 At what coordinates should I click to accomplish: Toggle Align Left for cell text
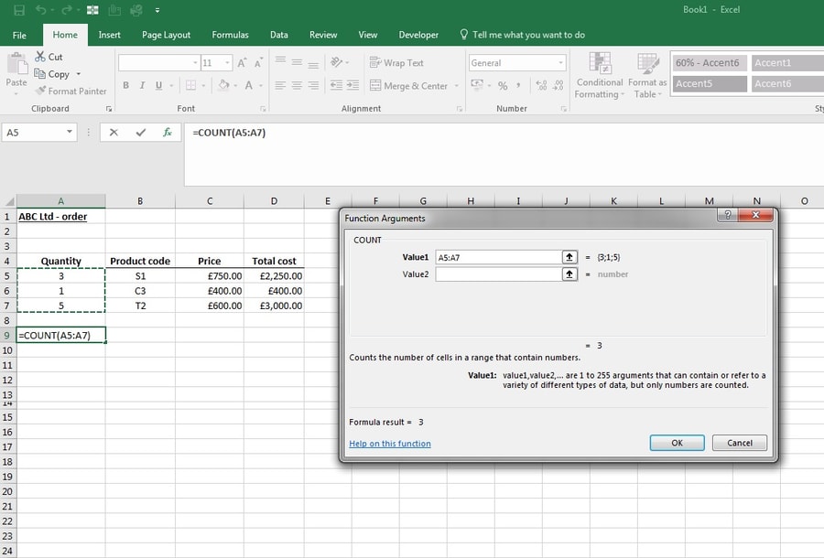point(281,85)
